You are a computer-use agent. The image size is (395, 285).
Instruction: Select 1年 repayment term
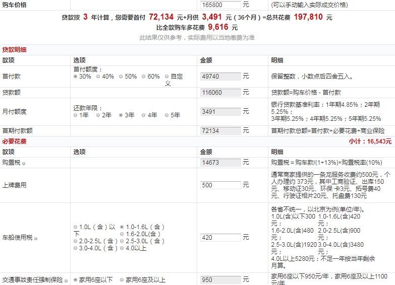(75, 115)
